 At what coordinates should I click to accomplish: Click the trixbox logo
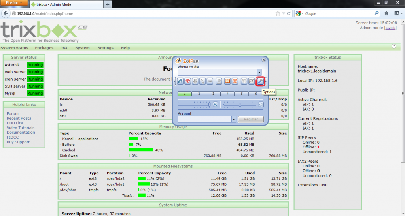click(44, 31)
